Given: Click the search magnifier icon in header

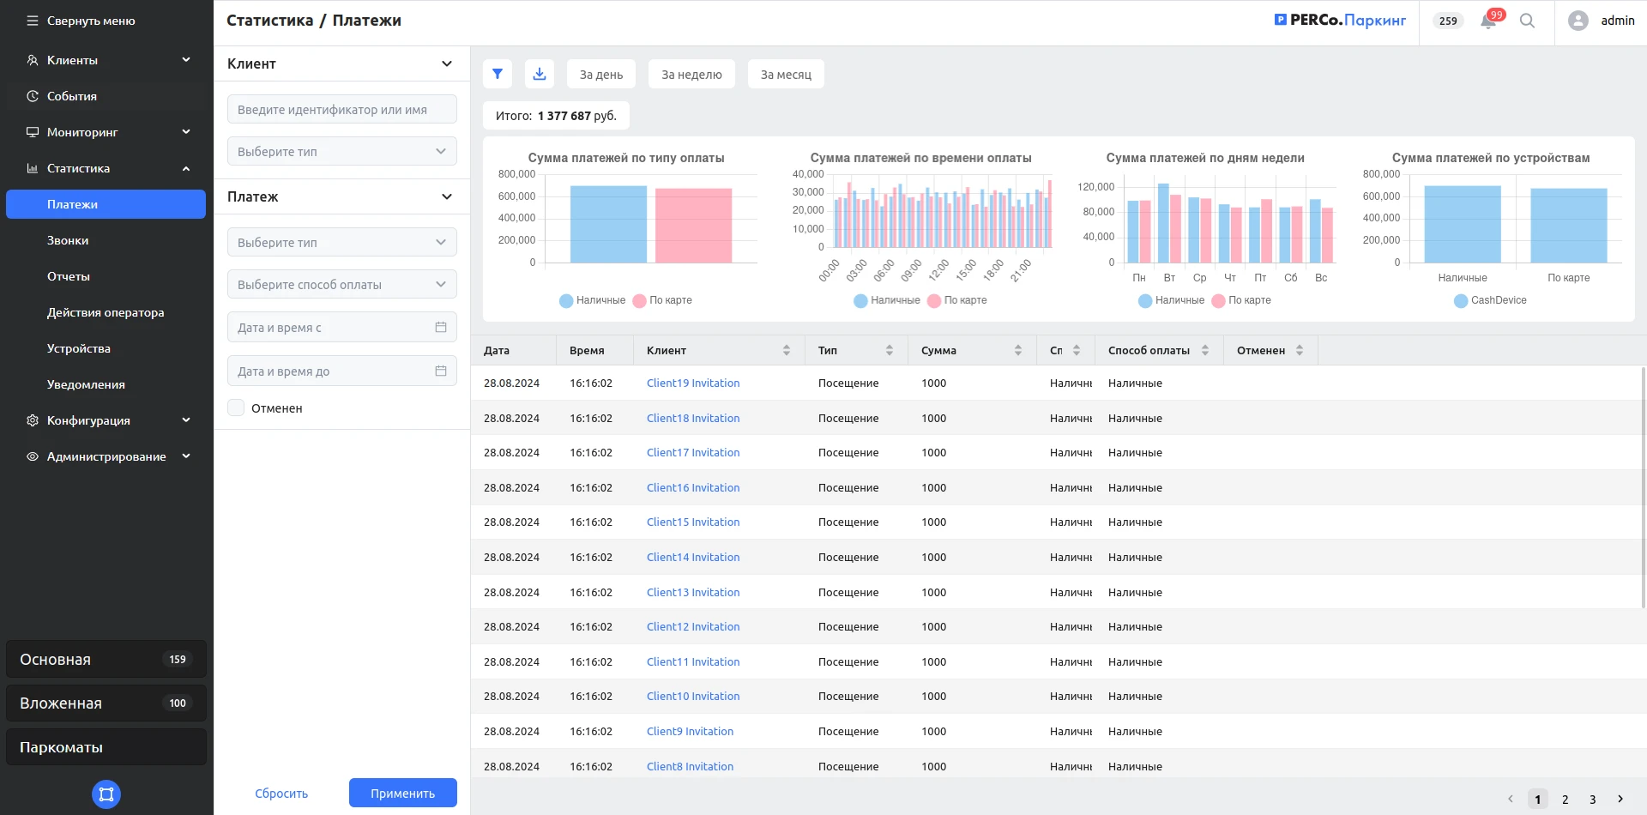Looking at the screenshot, I should coord(1527,21).
